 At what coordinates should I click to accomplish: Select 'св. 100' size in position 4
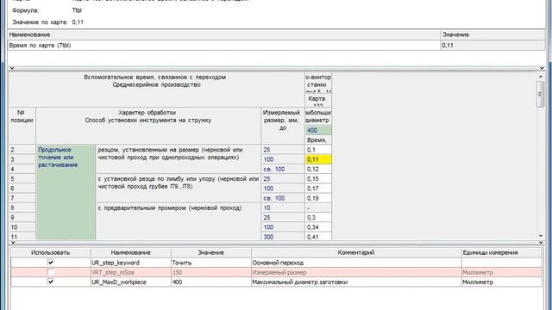pos(283,169)
